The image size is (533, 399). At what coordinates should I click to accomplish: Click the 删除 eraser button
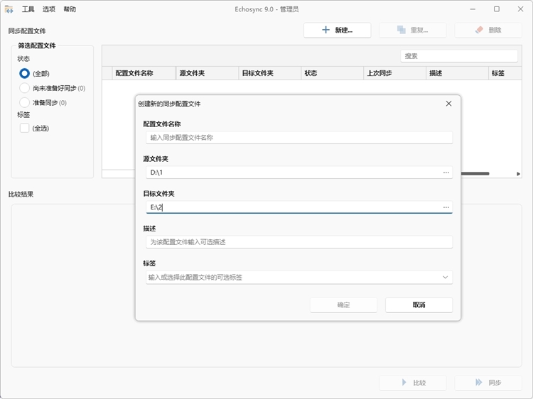coord(488,30)
